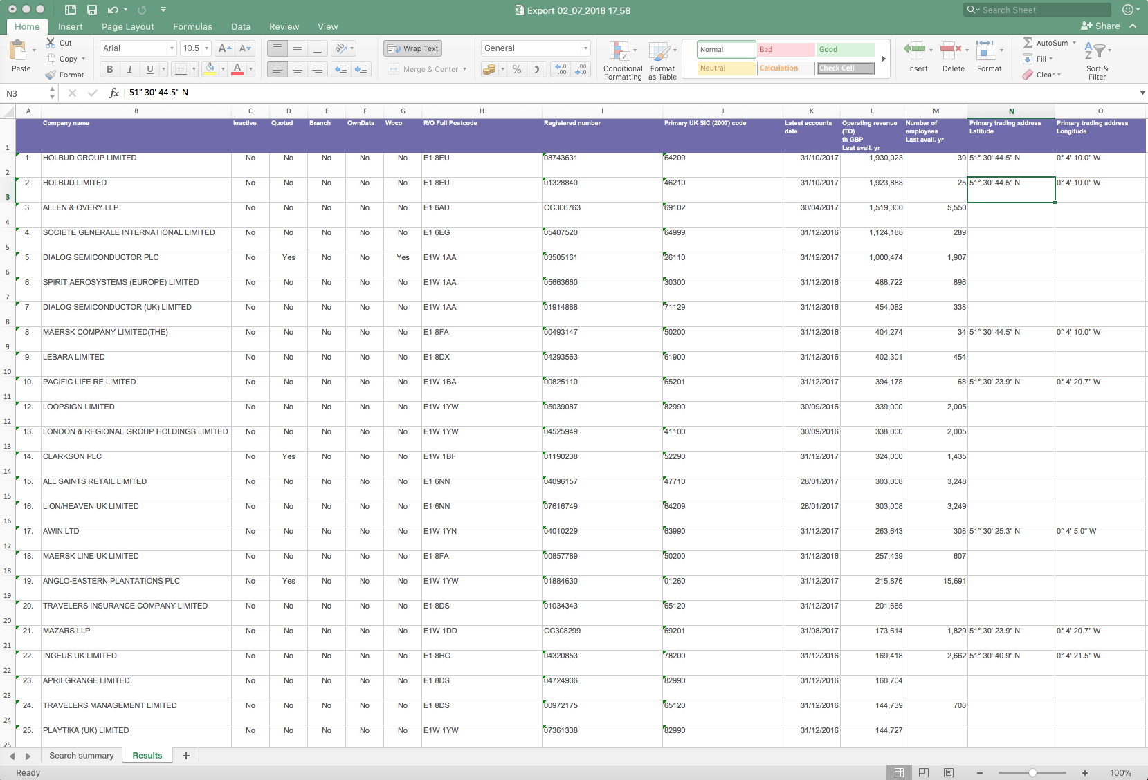Screen dimensions: 1148x780
Task: Apply the red font color swatch
Action: tap(237, 69)
